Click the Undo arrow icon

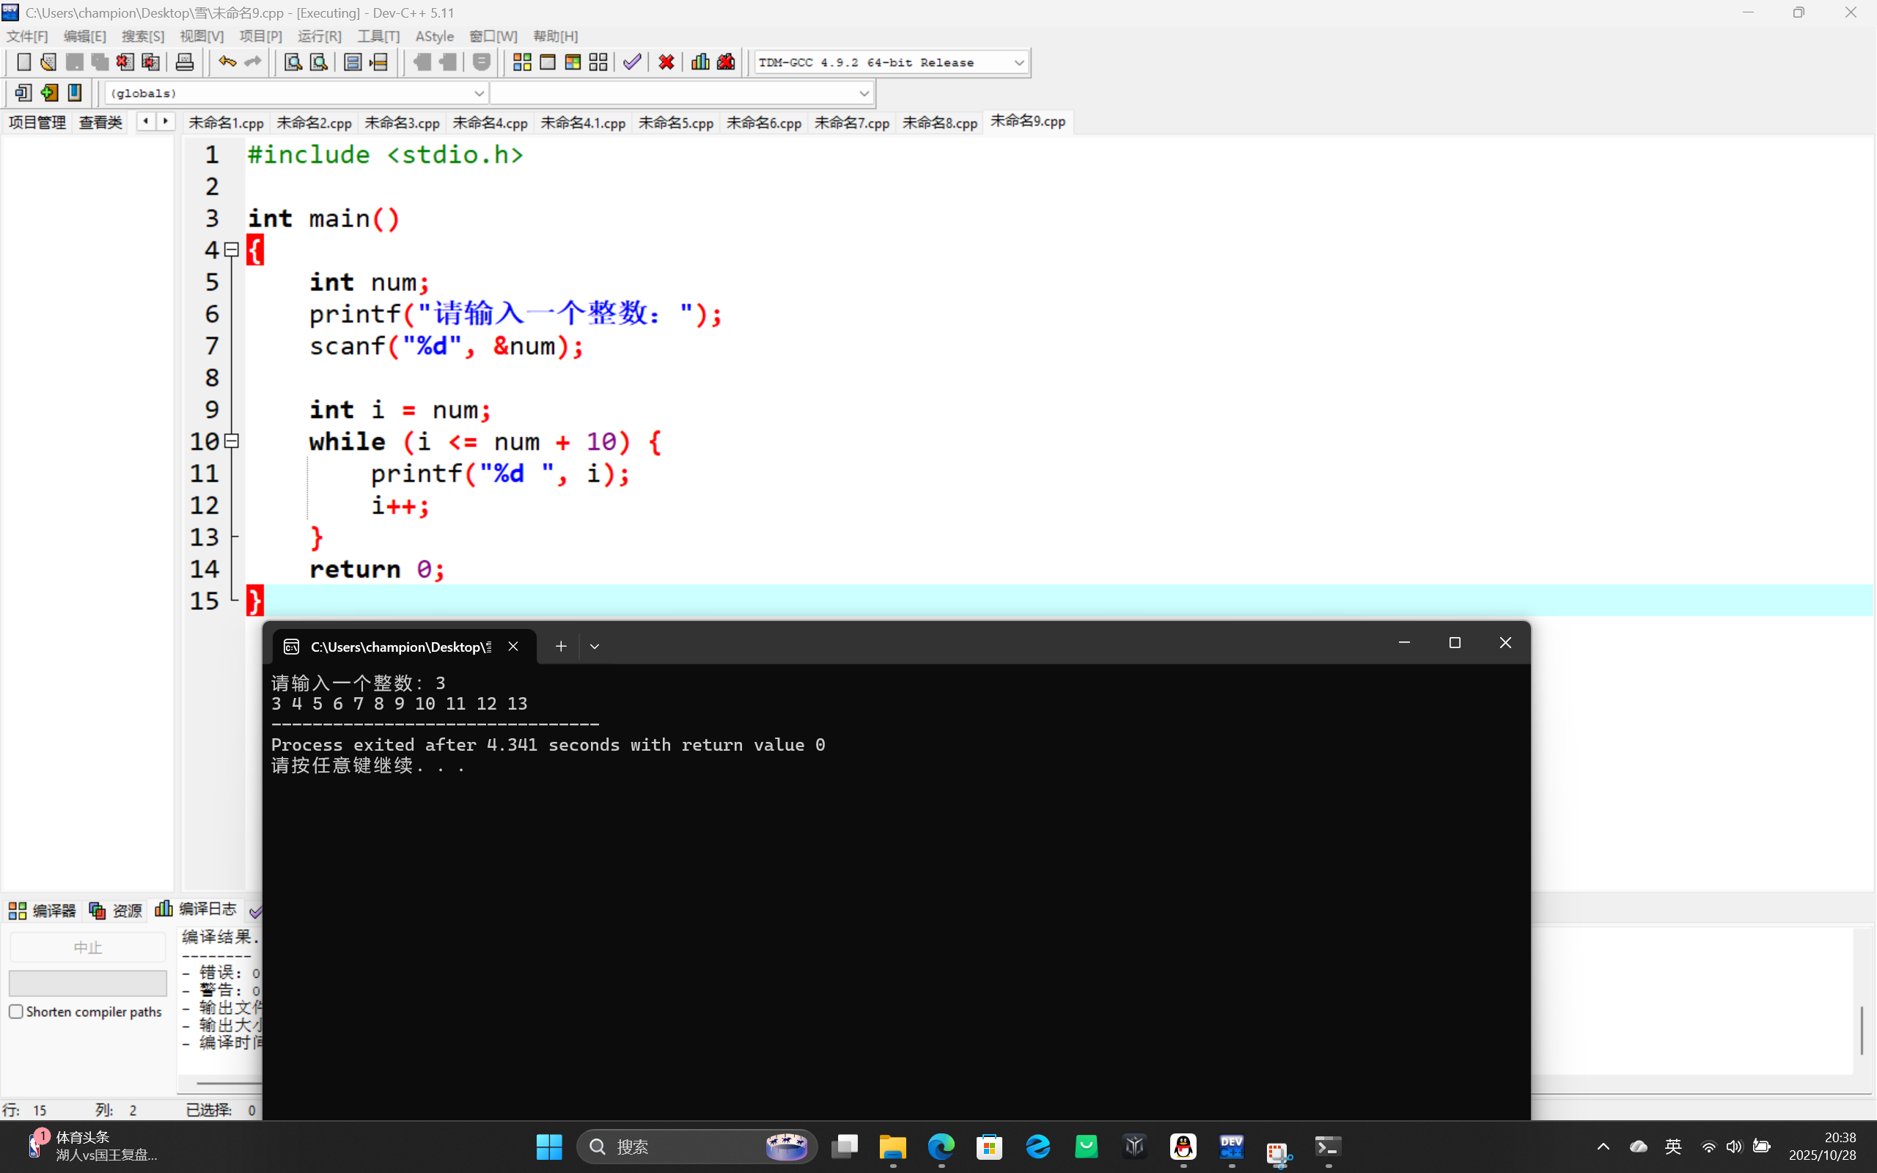pos(227,62)
